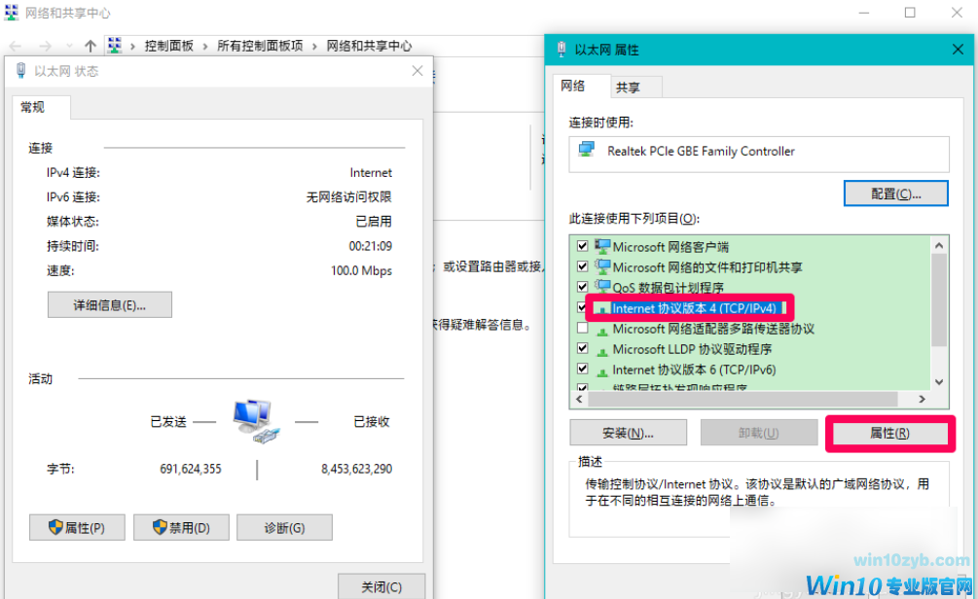Switch to the 共享 tab
Screen dimensions: 978x599
634,87
